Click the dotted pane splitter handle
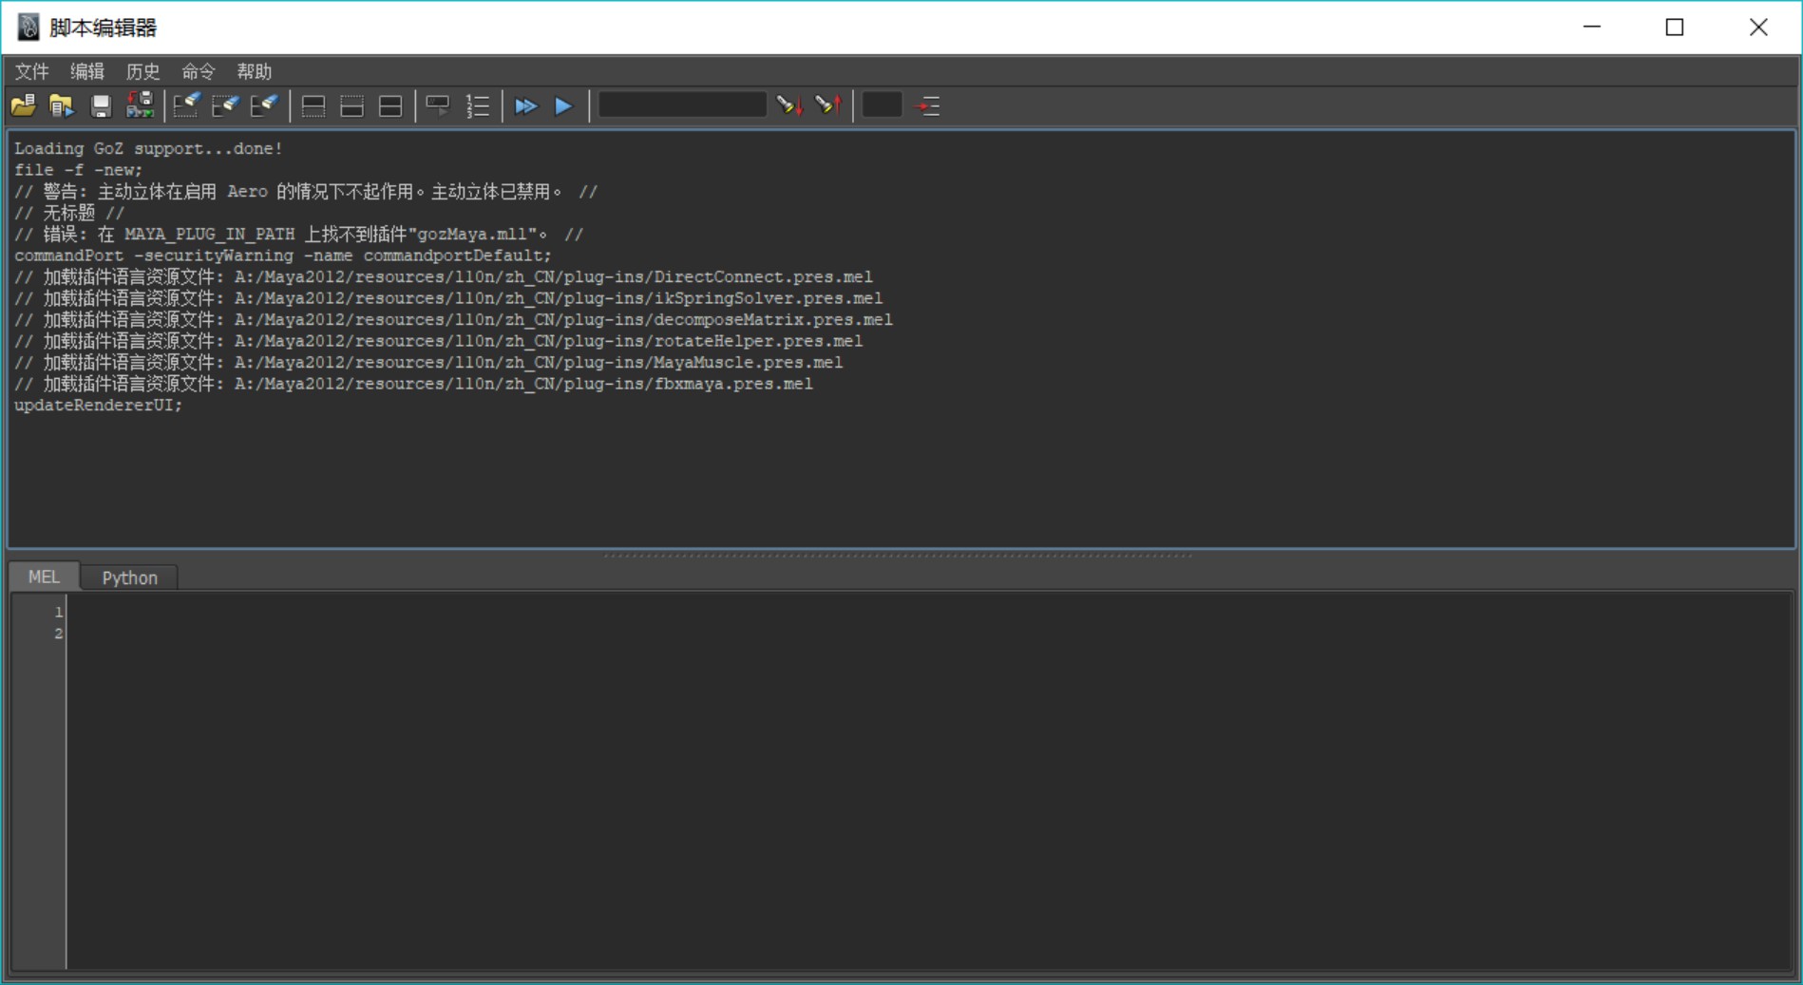This screenshot has height=985, width=1803. [899, 556]
